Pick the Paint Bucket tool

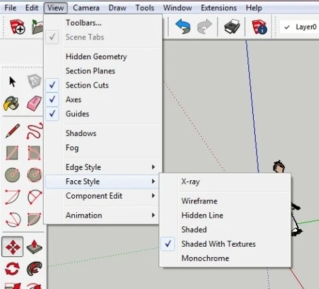tap(12, 103)
